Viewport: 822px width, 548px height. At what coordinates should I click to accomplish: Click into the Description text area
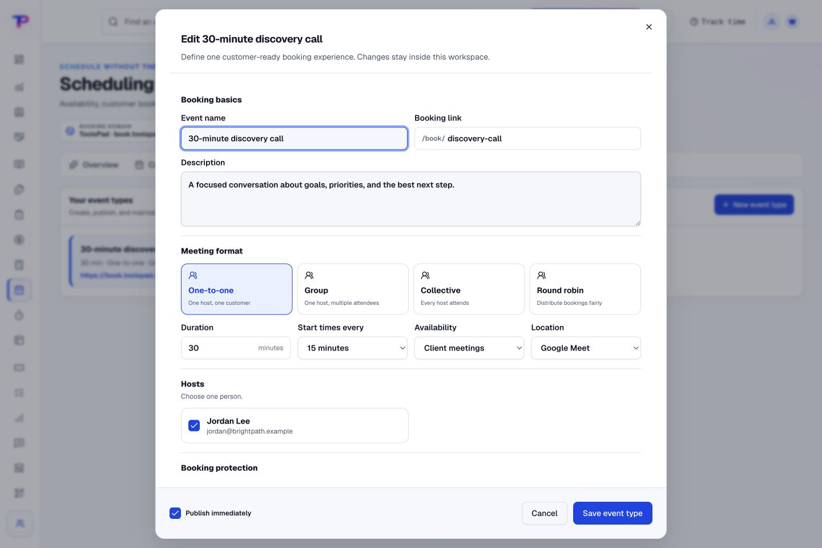tap(410, 199)
